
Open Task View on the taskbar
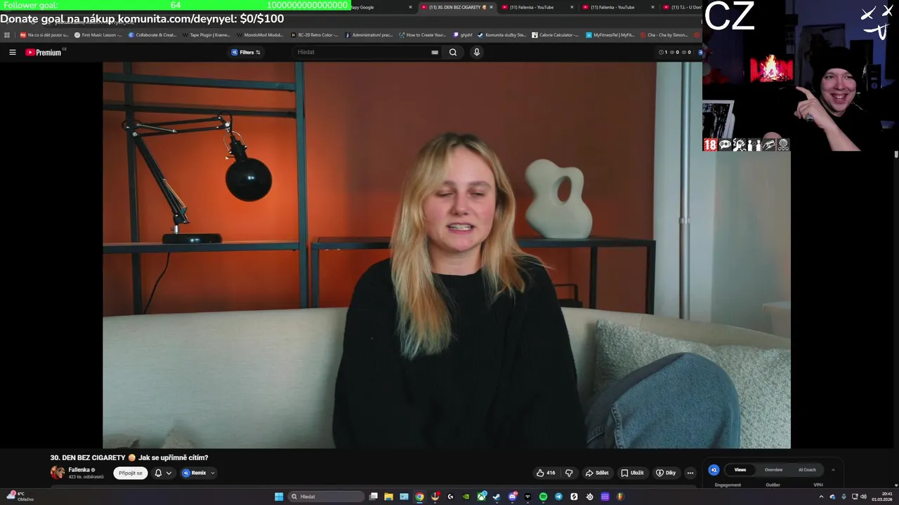(x=374, y=497)
